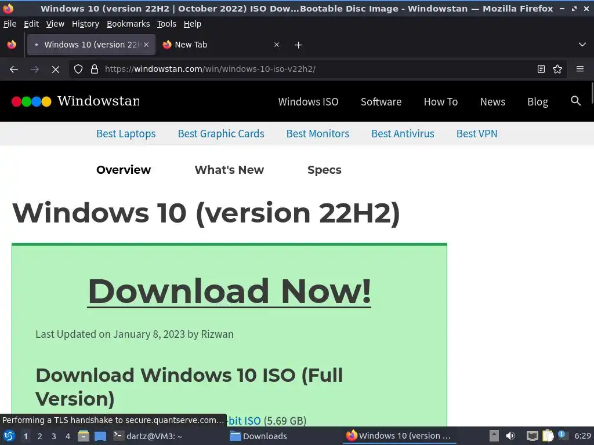Image resolution: width=594 pixels, height=445 pixels.
Task: Open the History menu
Action: point(86,24)
